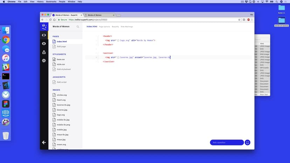Select laverne-2x.jpg in images list

tap(63, 105)
